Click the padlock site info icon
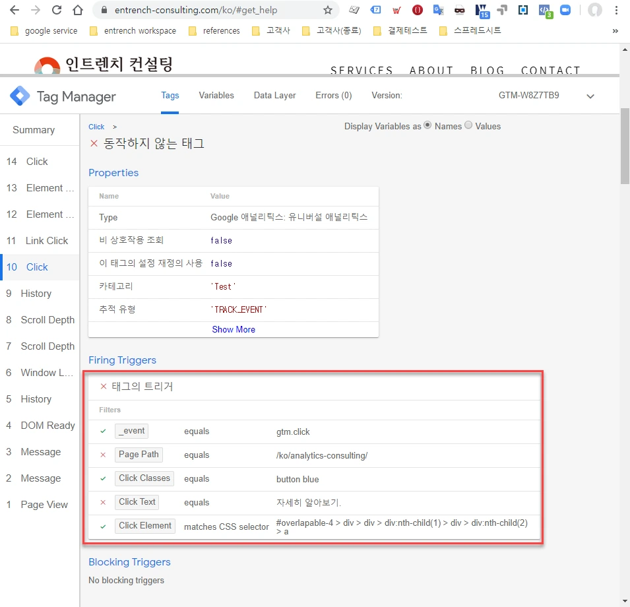This screenshot has height=607, width=630. point(104,10)
